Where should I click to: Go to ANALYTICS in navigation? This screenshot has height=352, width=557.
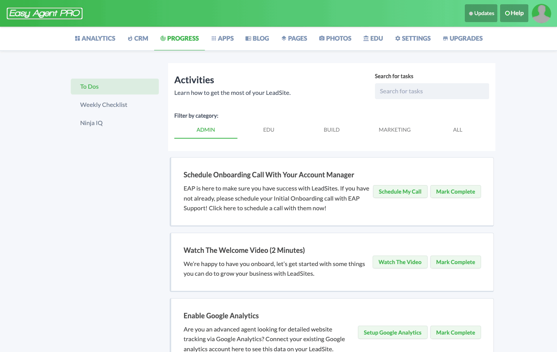95,38
